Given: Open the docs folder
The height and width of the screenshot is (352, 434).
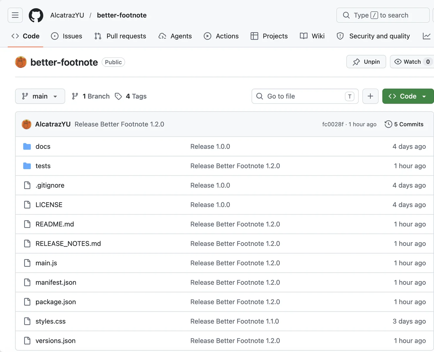Looking at the screenshot, I should 43,146.
